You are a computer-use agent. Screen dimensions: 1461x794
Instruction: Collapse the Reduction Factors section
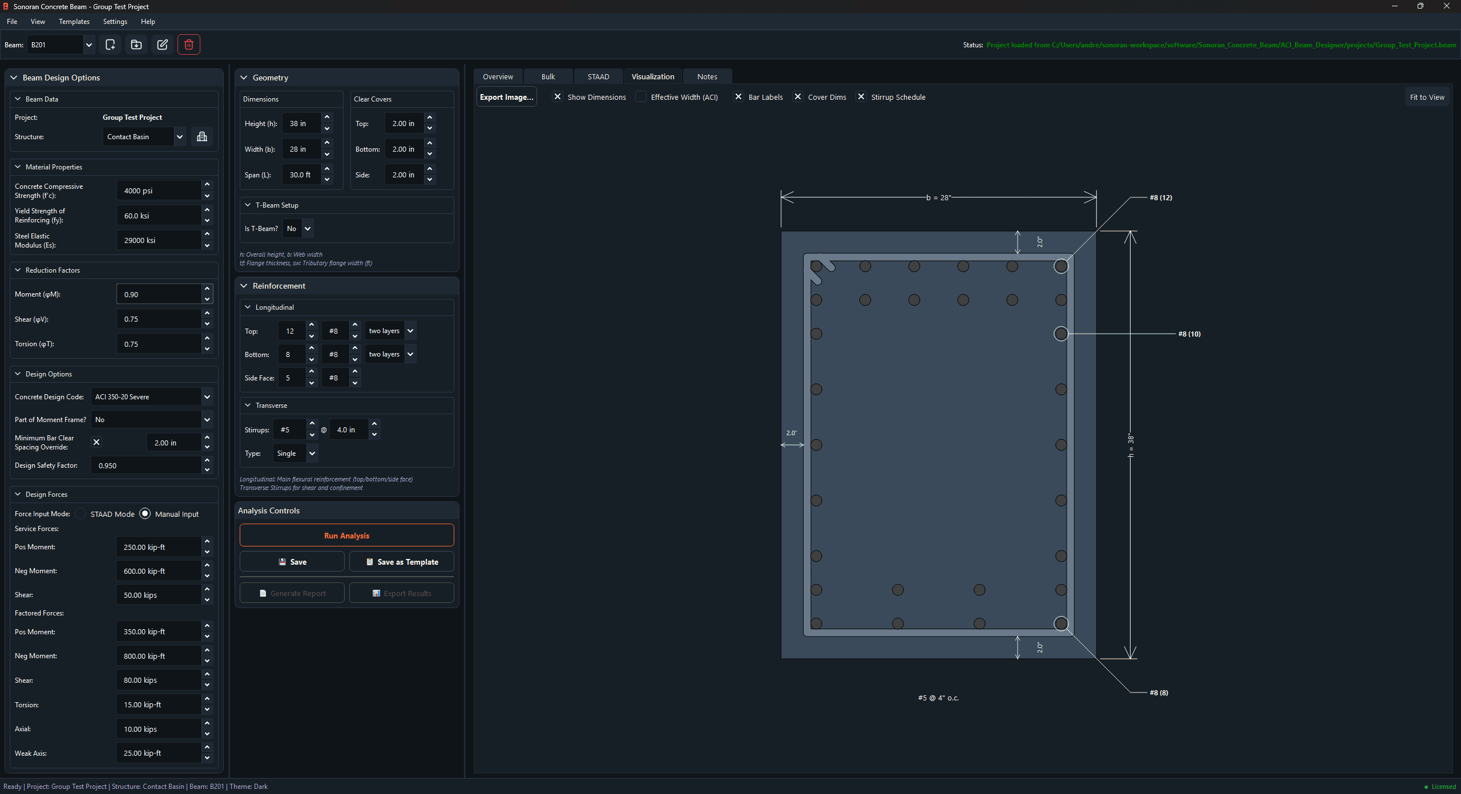pos(18,270)
